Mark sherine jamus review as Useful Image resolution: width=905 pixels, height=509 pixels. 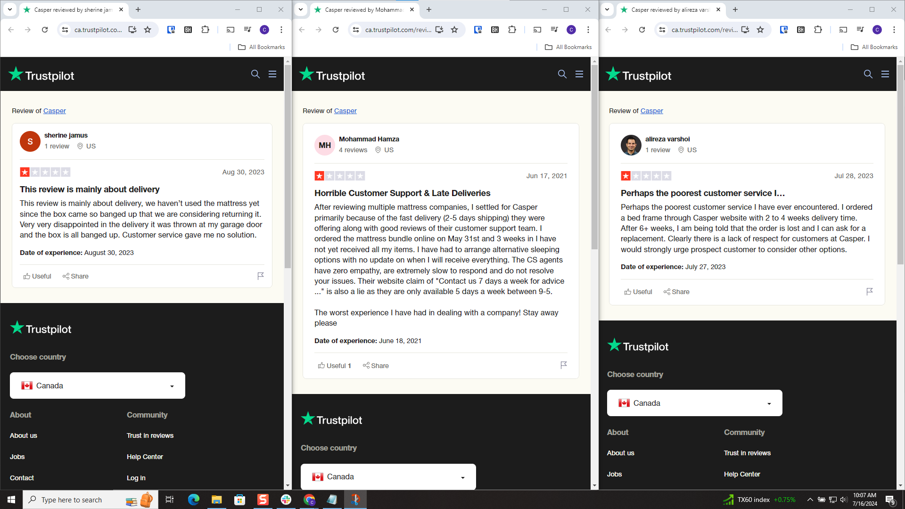tap(37, 276)
